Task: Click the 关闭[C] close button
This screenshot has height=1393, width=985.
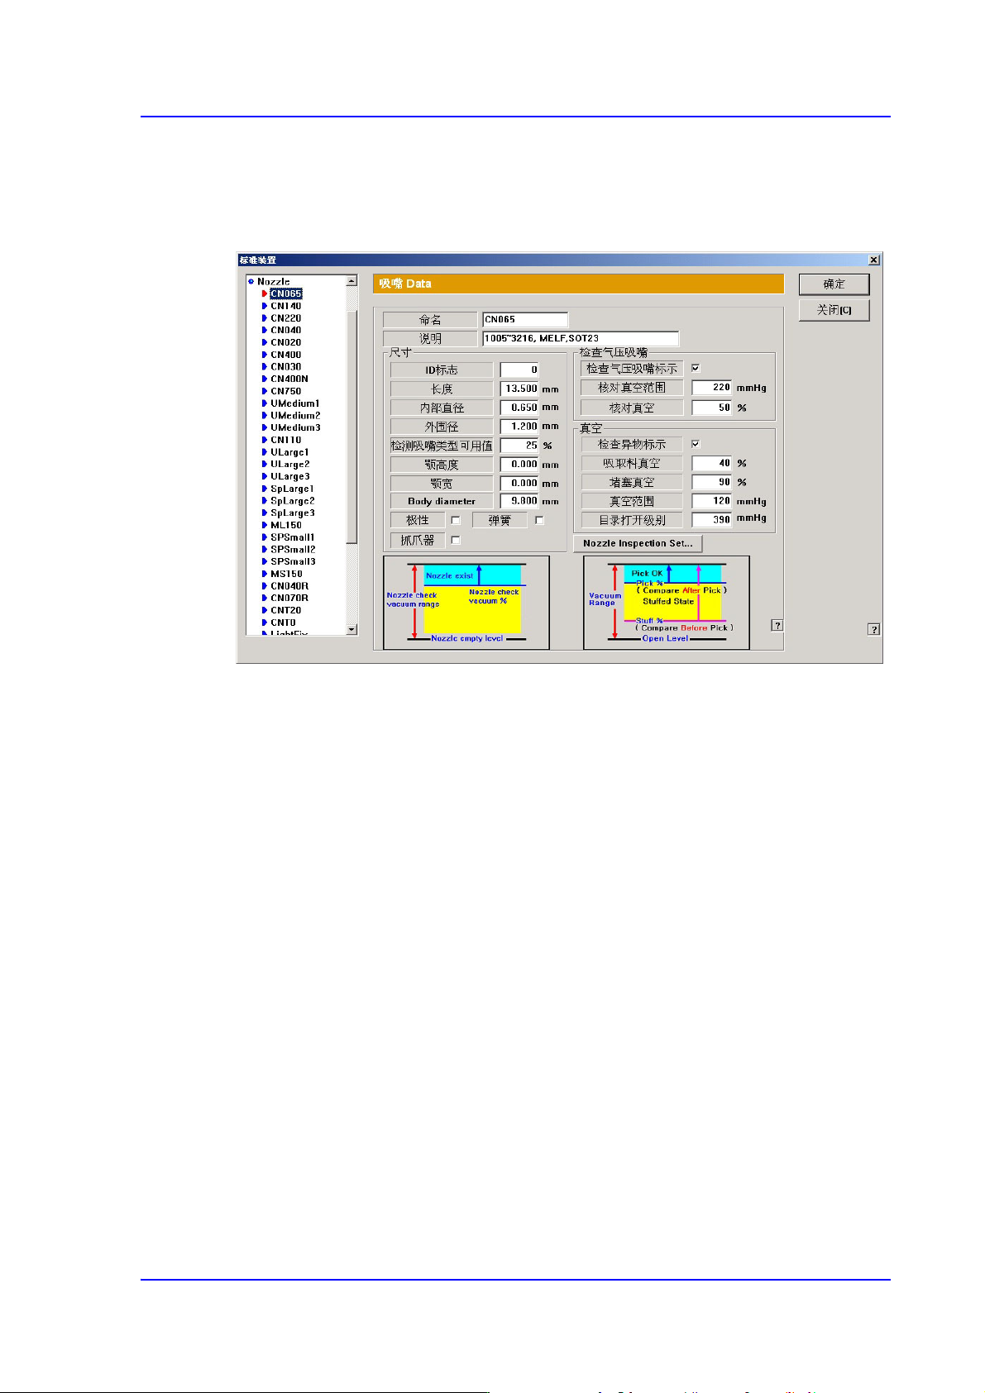Action: pyautogui.click(x=834, y=310)
